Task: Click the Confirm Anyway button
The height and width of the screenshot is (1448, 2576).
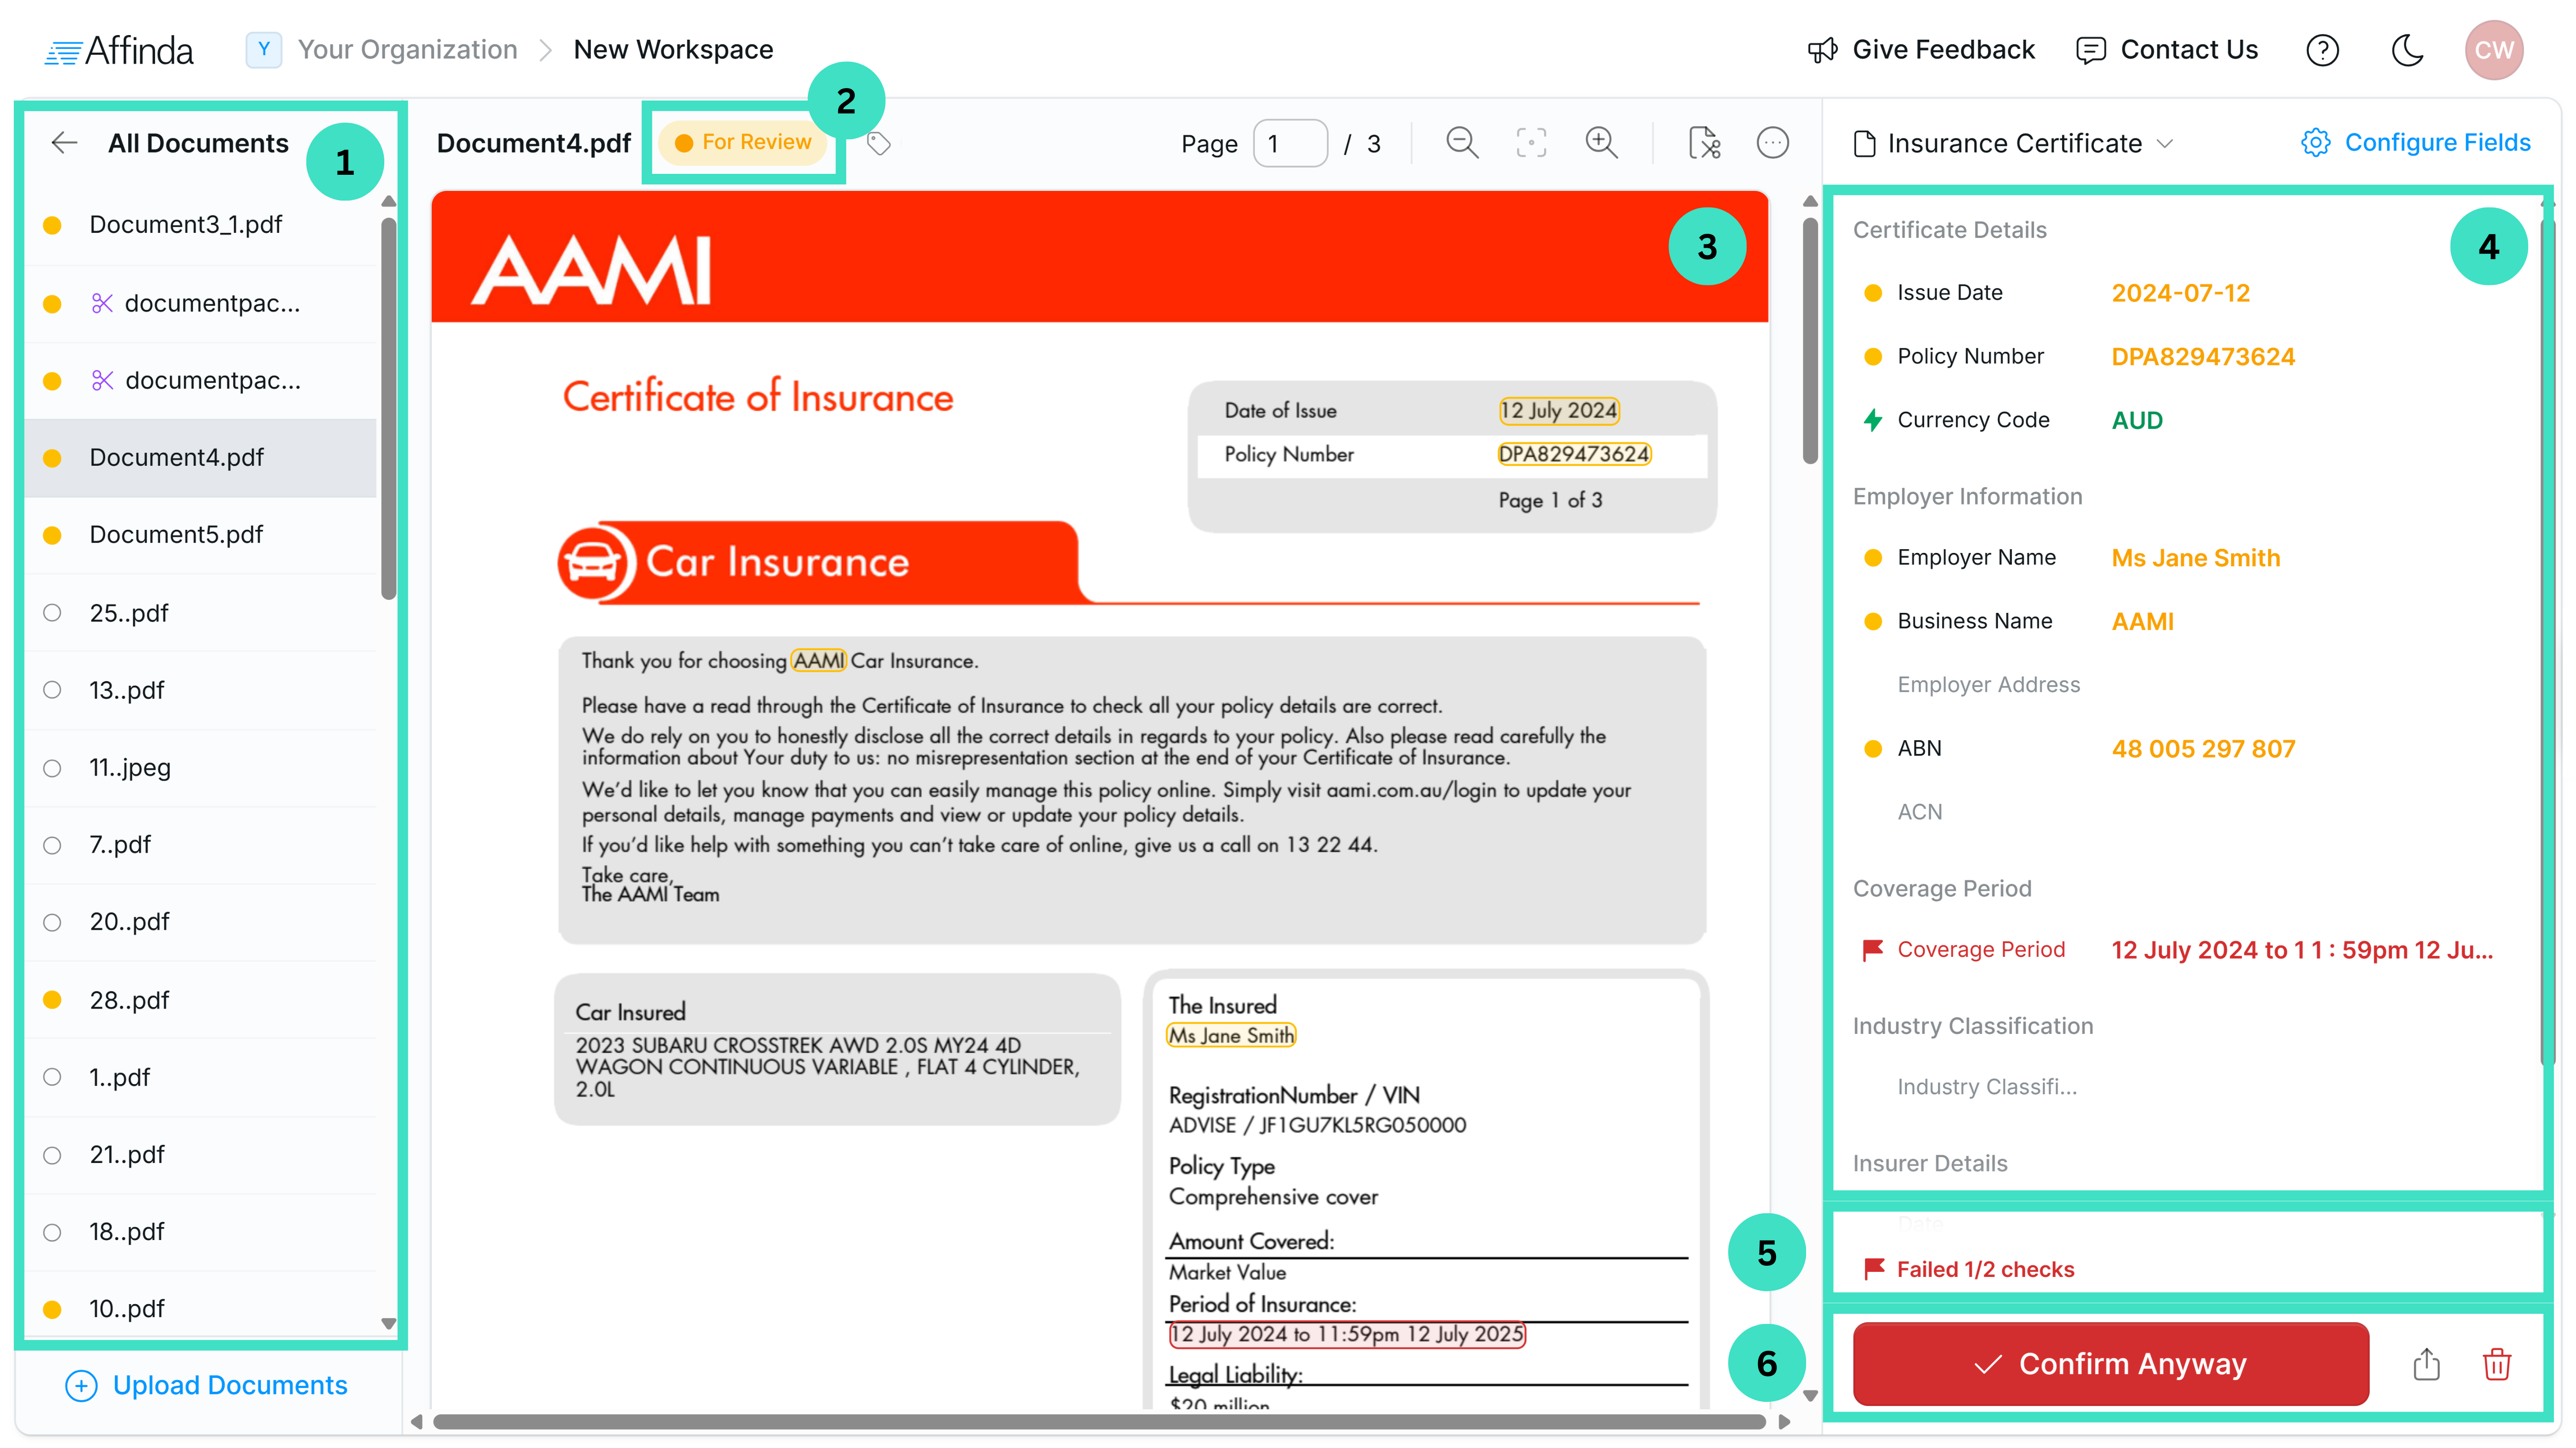Action: pos(2110,1363)
